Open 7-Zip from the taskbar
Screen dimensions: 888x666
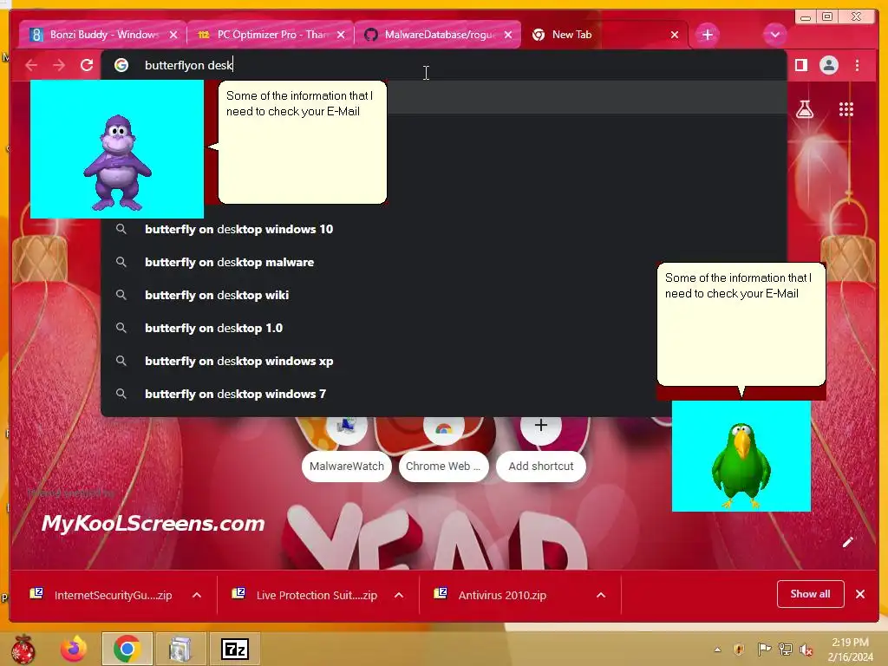pos(235,649)
